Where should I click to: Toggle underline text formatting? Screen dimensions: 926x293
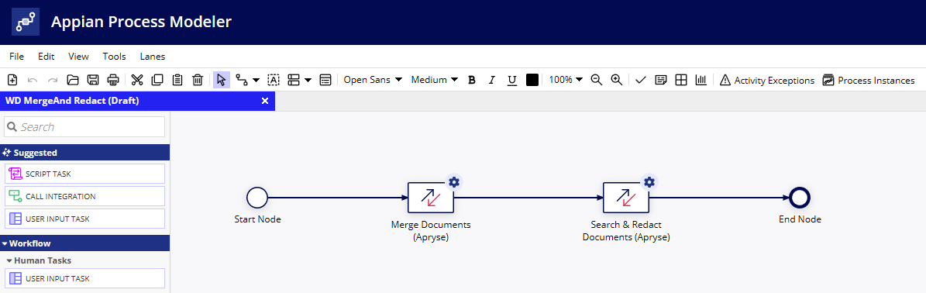(x=512, y=80)
